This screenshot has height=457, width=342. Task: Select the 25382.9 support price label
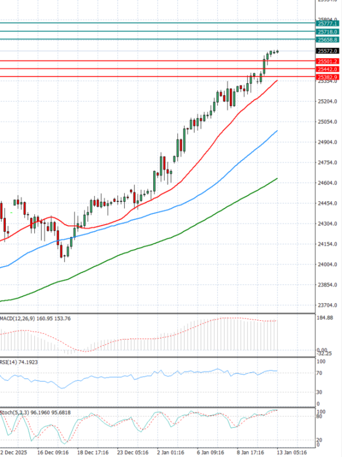(x=328, y=76)
